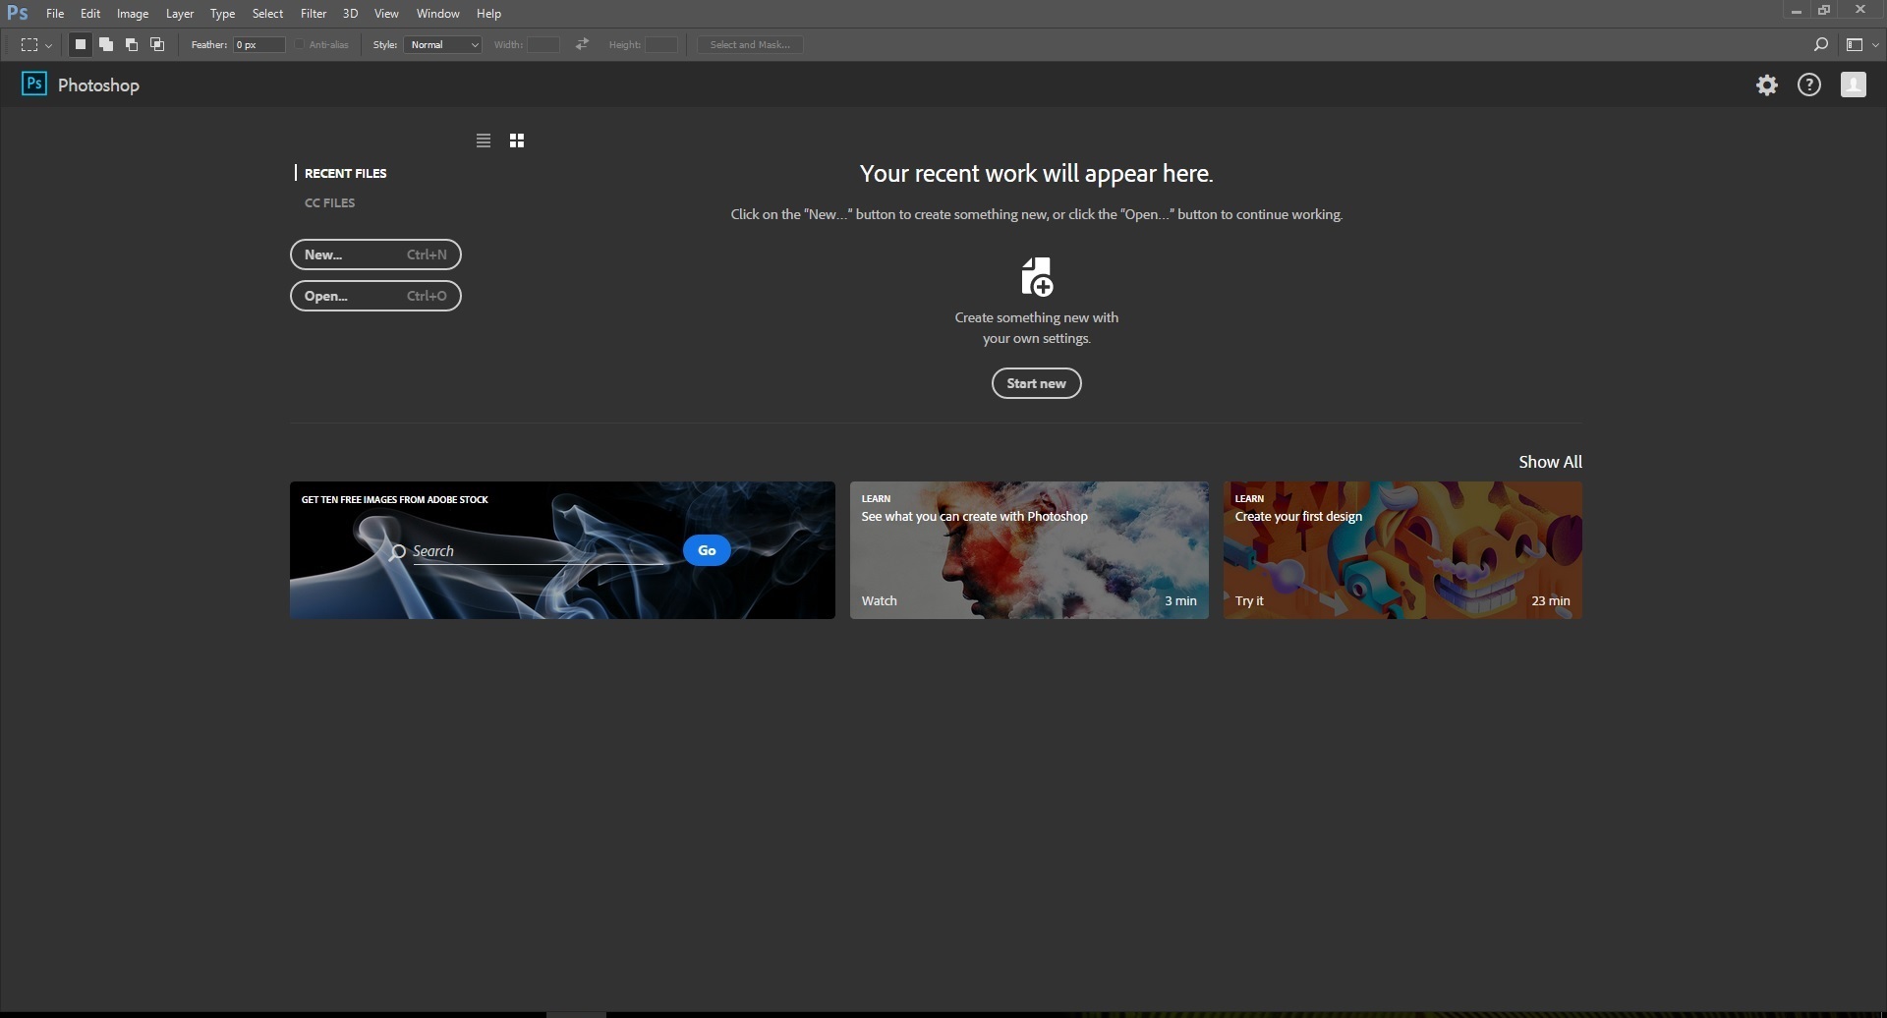Screen dimensions: 1887x1018
Task: Click the new document plus icon
Action: 1037,277
